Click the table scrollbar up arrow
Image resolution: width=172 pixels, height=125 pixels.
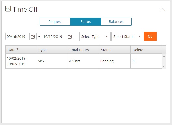coord(164,56)
